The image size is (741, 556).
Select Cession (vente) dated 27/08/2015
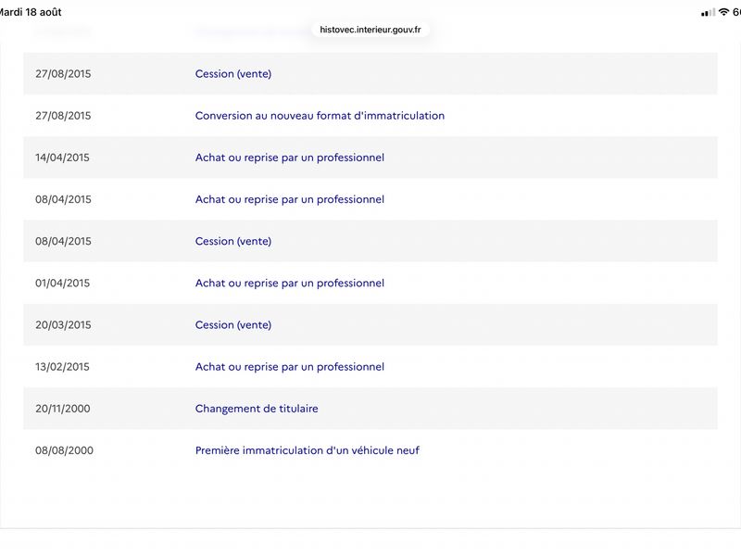[x=233, y=74]
